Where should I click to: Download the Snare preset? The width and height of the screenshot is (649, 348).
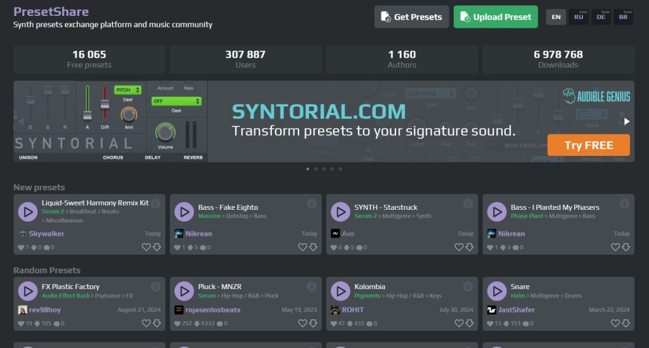626,323
